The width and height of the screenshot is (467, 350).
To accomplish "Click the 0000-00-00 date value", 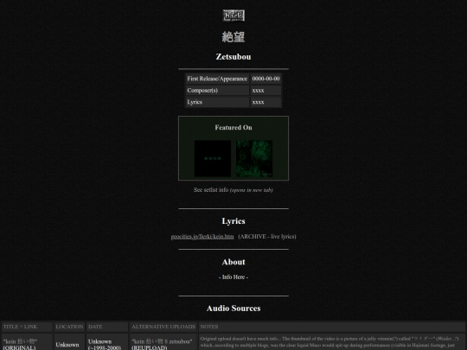I will click(x=265, y=79).
